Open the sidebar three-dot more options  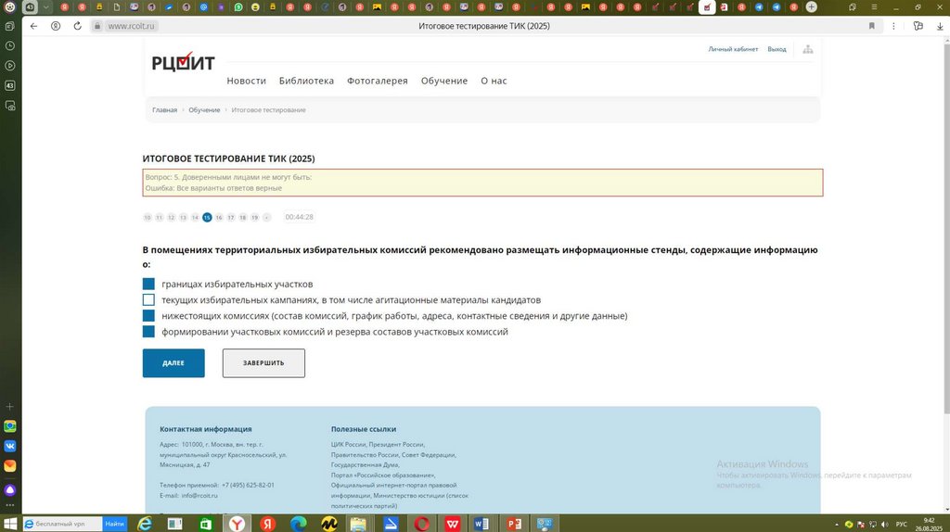click(x=9, y=505)
